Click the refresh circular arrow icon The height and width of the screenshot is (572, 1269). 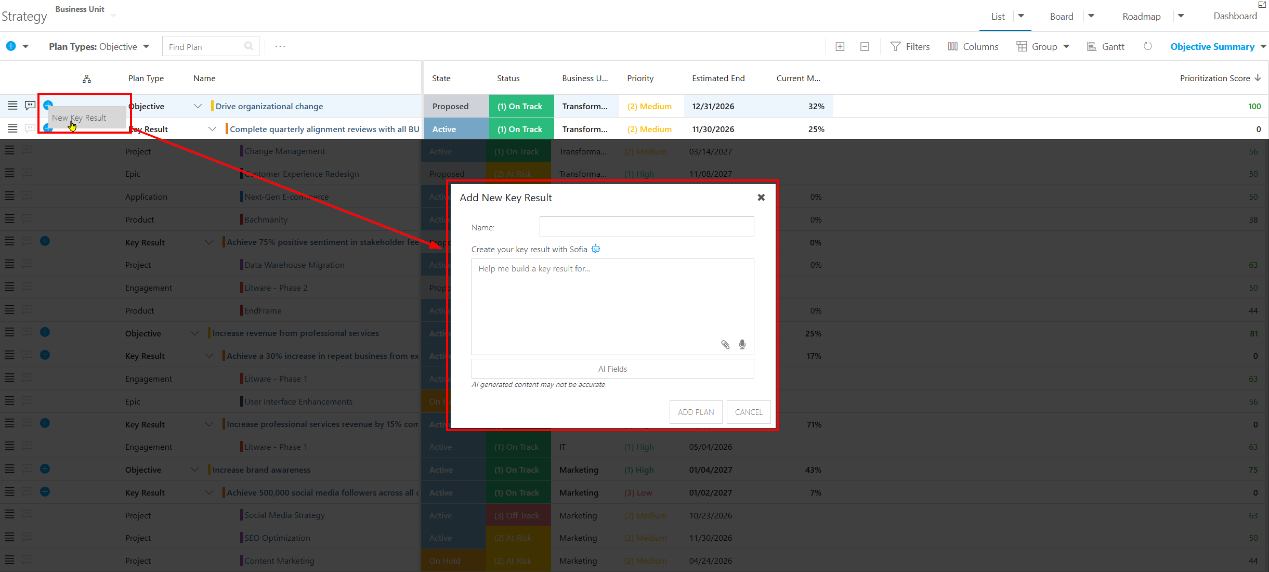pos(1147,46)
